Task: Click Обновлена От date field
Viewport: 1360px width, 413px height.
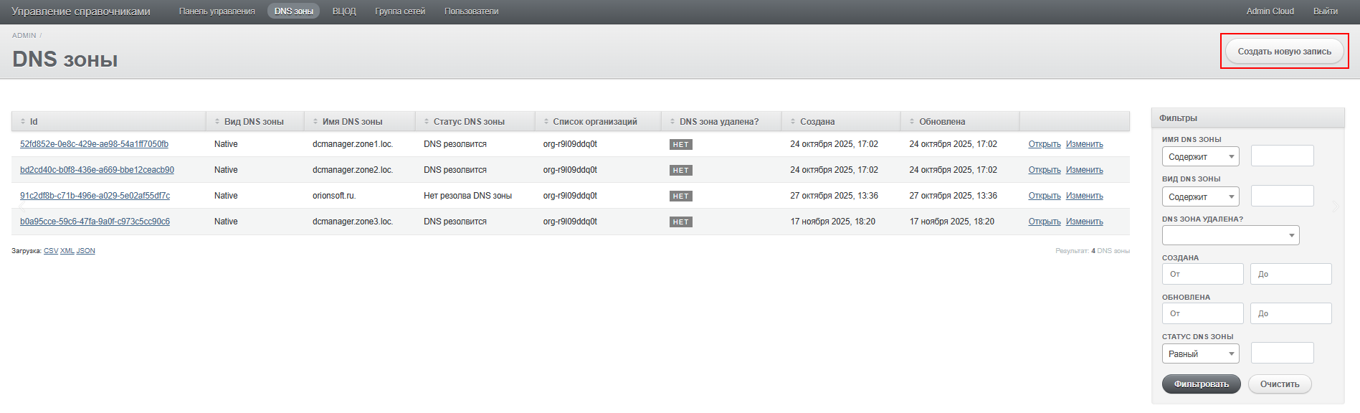Action: (x=1202, y=313)
